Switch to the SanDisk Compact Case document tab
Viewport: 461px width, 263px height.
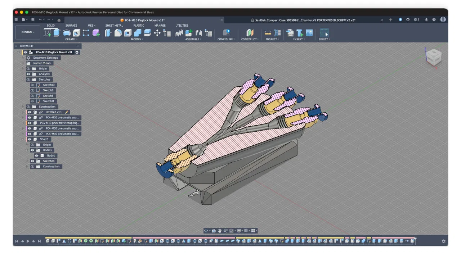tap(305, 20)
